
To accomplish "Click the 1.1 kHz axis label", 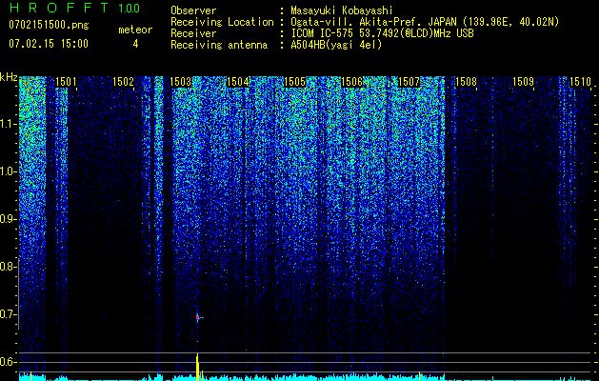I will coord(8,124).
